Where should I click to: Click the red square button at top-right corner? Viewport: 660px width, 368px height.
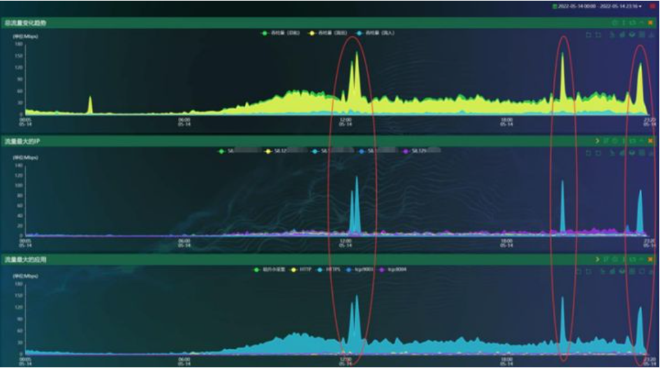point(652,6)
